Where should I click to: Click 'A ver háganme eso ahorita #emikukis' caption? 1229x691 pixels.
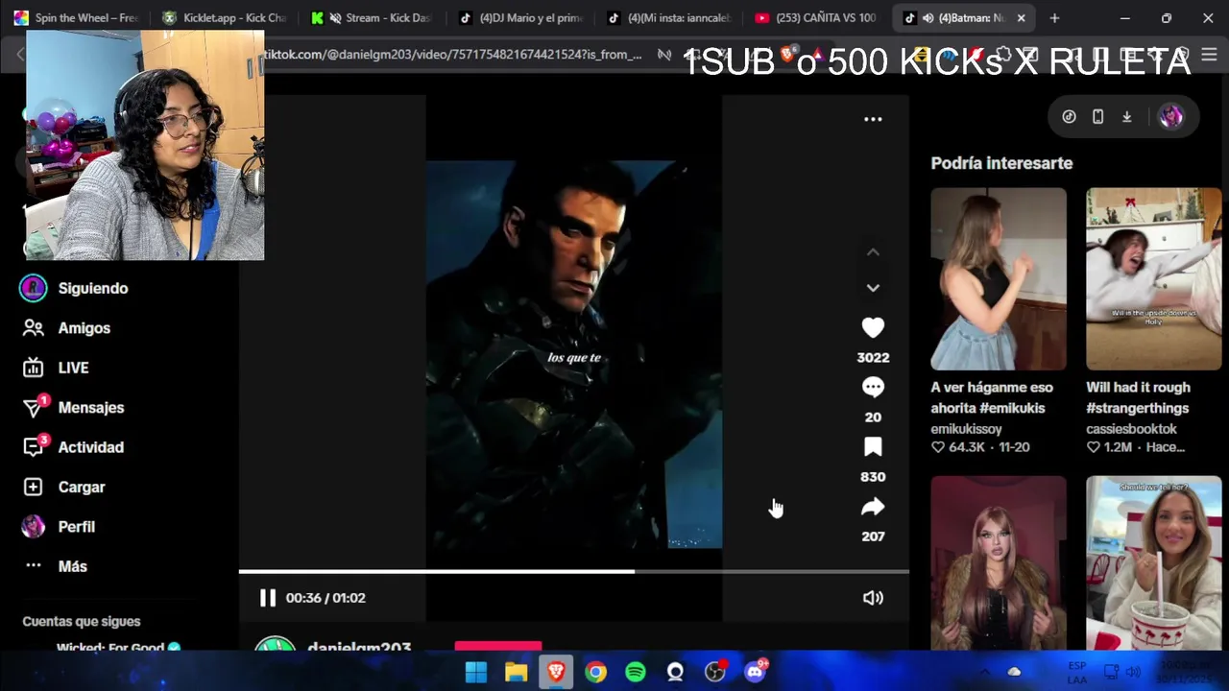coord(992,397)
